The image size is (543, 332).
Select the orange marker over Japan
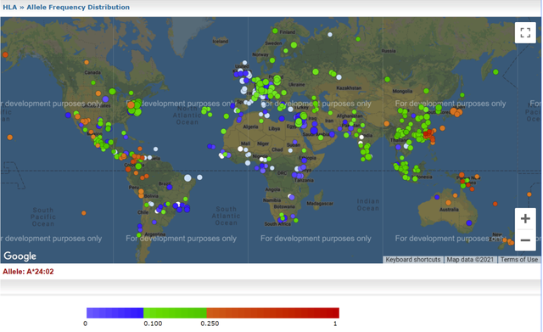pyautogui.click(x=453, y=111)
